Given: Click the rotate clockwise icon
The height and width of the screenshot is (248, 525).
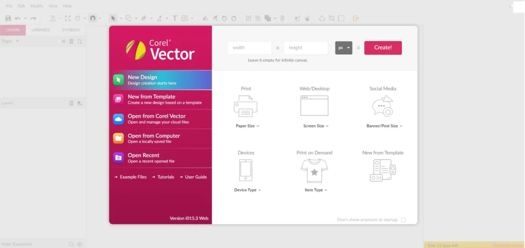Looking at the screenshot, I should click(x=234, y=18).
